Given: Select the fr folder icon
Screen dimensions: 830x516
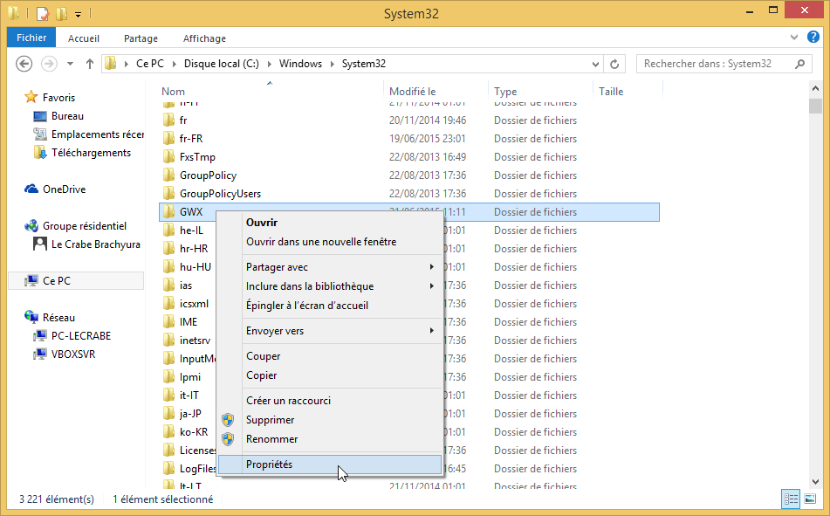Looking at the screenshot, I should (x=168, y=120).
